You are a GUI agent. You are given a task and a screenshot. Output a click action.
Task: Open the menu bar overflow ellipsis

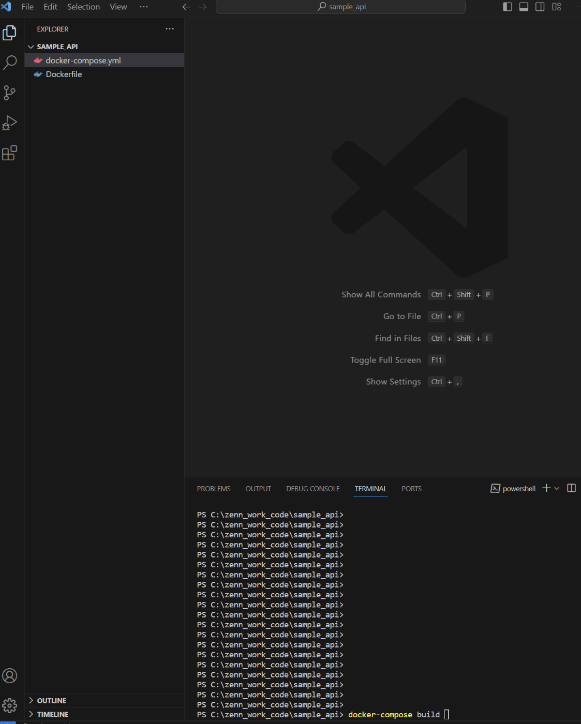[144, 7]
